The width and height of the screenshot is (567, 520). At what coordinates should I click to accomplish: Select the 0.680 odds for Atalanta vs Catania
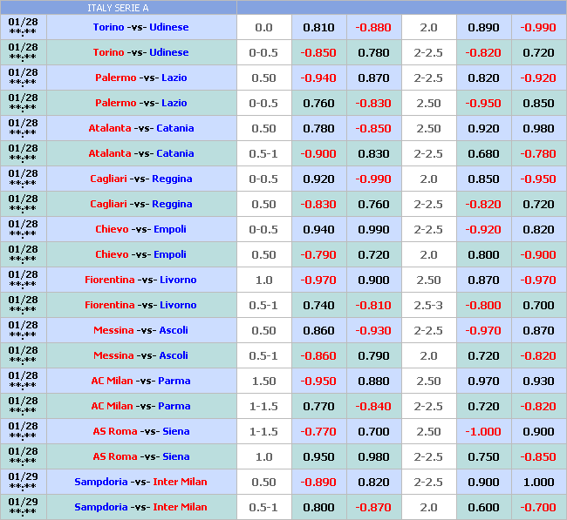point(483,153)
